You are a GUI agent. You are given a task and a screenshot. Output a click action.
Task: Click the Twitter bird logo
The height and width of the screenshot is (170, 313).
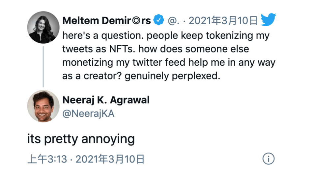(269, 21)
